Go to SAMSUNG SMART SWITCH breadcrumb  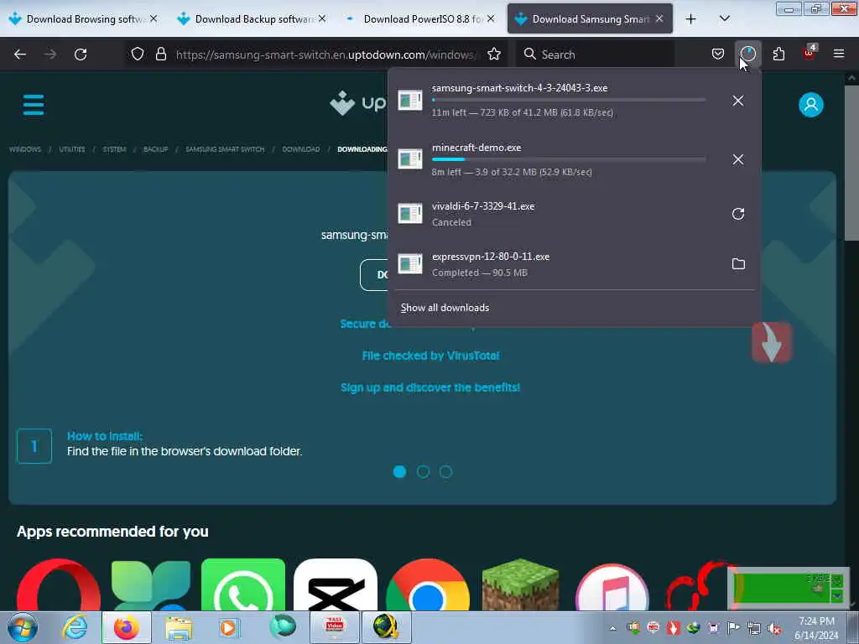tap(225, 149)
